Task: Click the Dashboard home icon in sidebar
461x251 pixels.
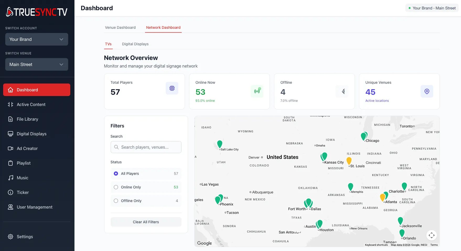Action: (x=10, y=90)
